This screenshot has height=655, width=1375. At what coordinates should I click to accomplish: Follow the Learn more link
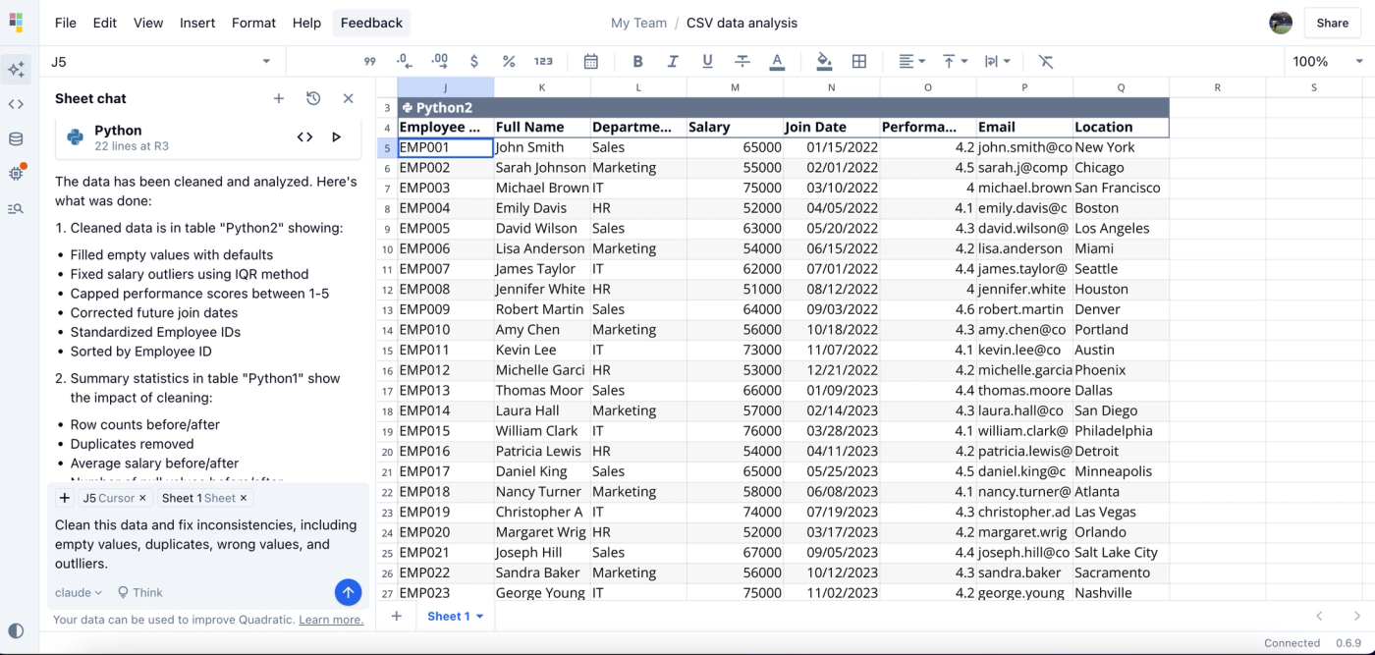click(x=331, y=620)
